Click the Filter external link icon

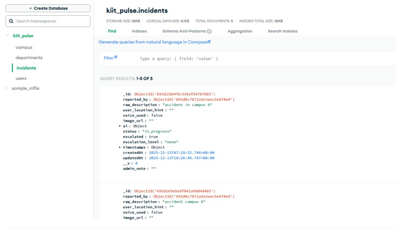[115, 57]
